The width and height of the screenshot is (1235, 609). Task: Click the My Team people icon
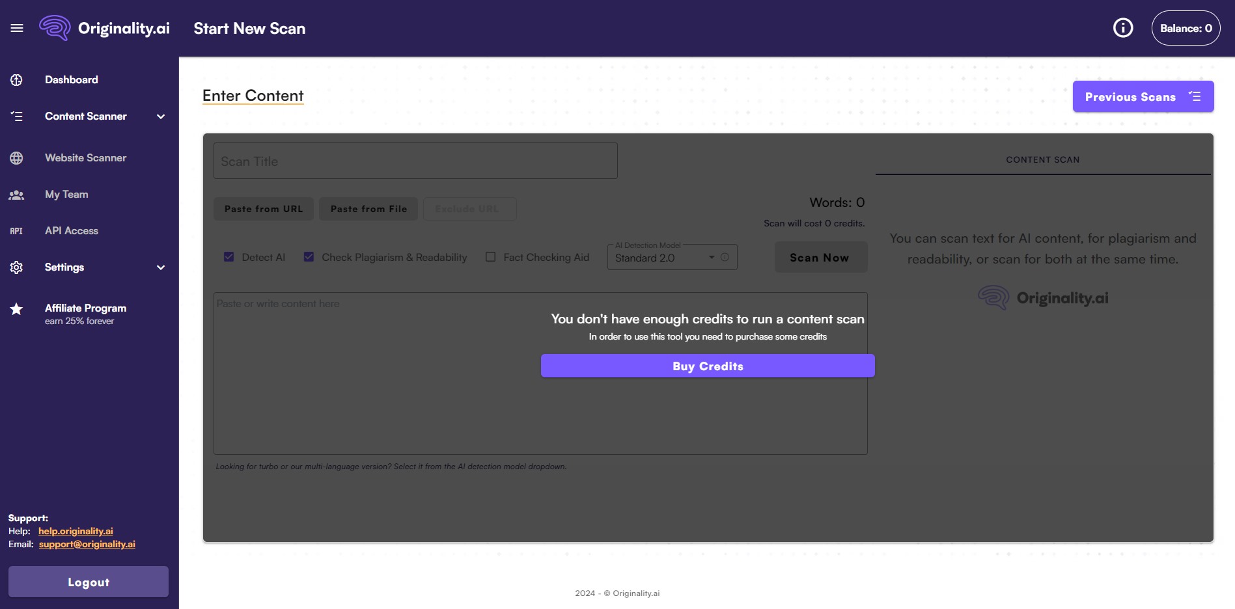pyautogui.click(x=16, y=195)
